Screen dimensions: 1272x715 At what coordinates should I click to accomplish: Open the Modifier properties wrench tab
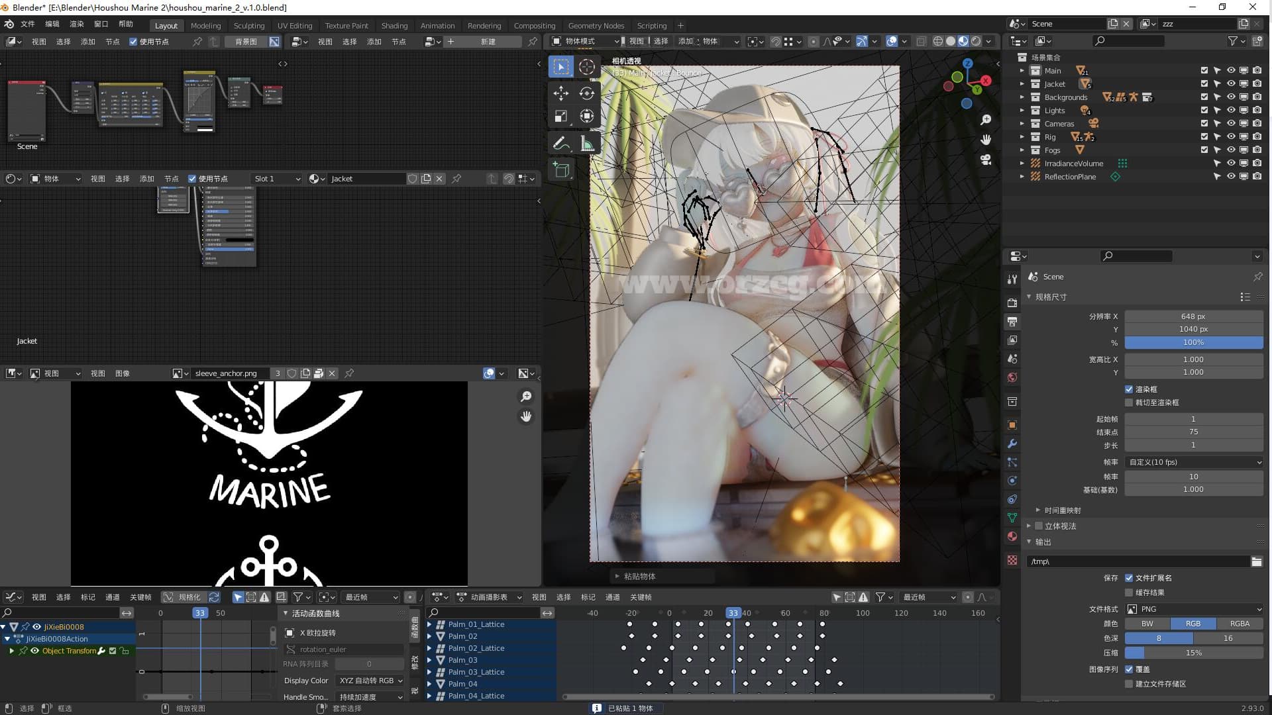coord(1012,444)
